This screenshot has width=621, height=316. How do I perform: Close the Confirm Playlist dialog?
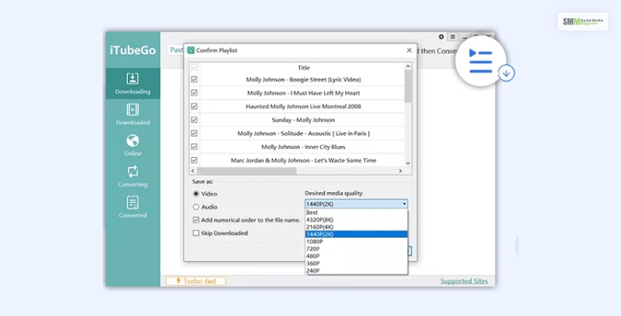coord(409,51)
